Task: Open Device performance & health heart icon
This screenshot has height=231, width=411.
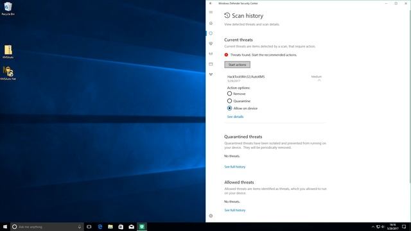Action: tap(211, 44)
